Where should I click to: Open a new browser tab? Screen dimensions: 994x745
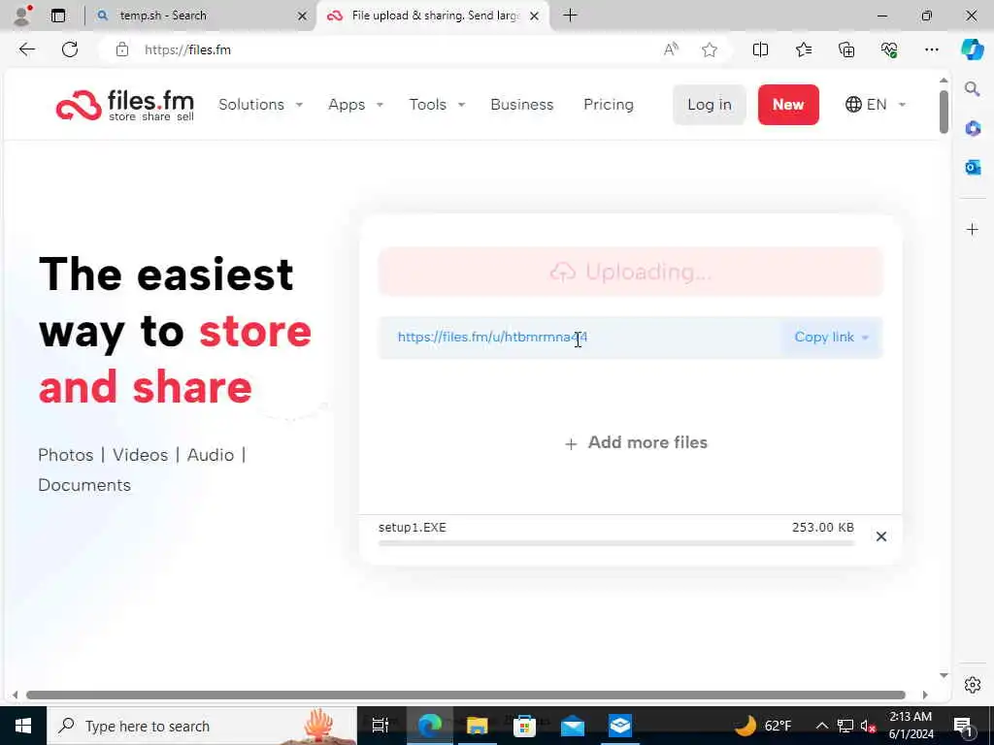click(570, 16)
